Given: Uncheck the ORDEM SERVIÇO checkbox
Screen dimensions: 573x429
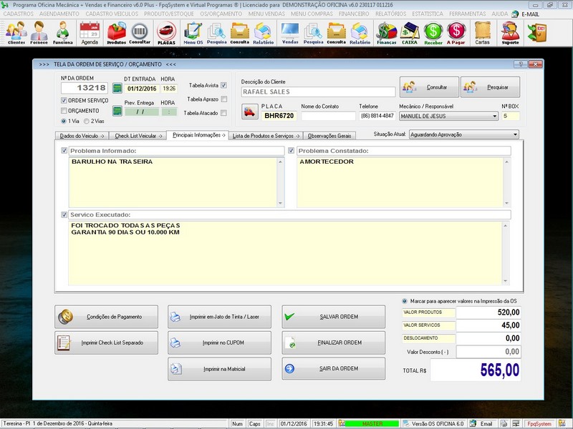Looking at the screenshot, I should coord(64,101).
